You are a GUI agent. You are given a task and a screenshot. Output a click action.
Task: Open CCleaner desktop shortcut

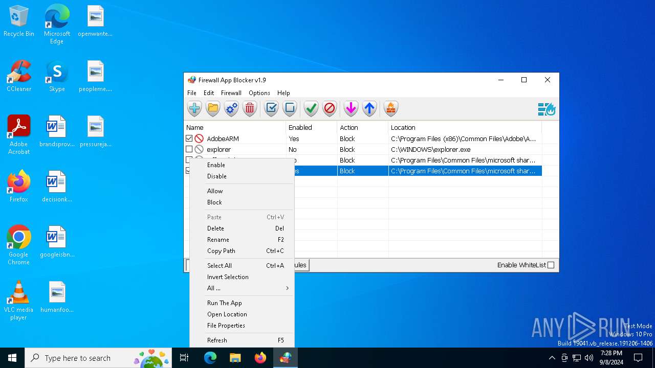(x=19, y=77)
